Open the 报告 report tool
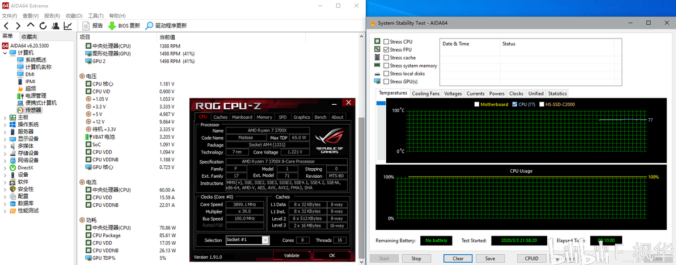The width and height of the screenshot is (676, 265). [x=92, y=26]
